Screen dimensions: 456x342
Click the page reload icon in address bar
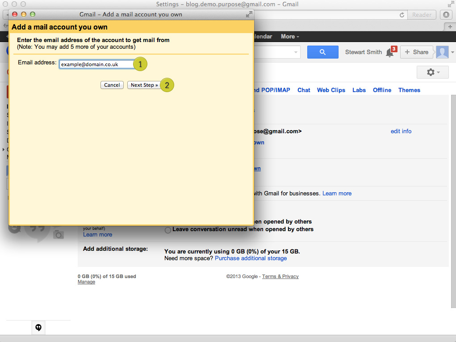pyautogui.click(x=402, y=15)
